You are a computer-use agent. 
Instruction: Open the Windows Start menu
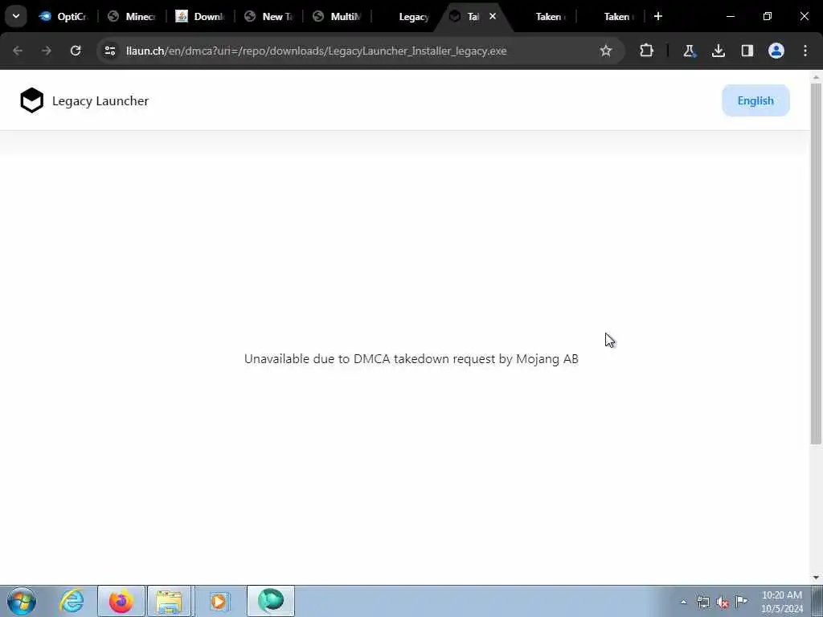[22, 601]
